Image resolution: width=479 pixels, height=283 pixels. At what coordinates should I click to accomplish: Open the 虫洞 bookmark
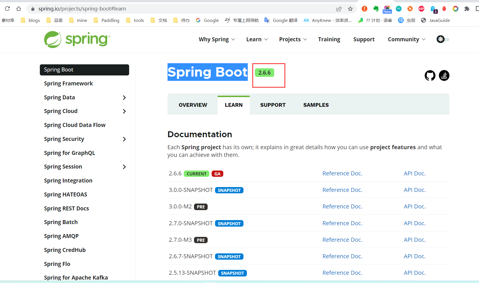pyautogui.click(x=407, y=20)
